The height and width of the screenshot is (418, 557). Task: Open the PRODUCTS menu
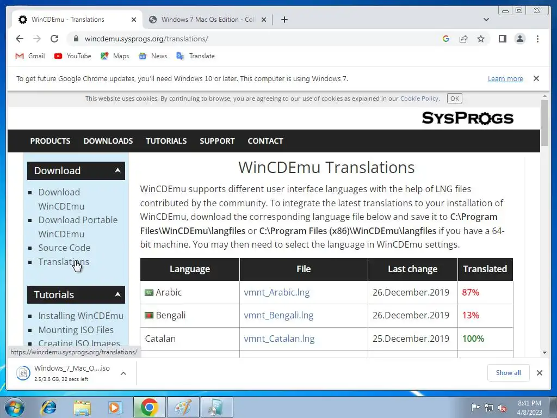point(50,141)
